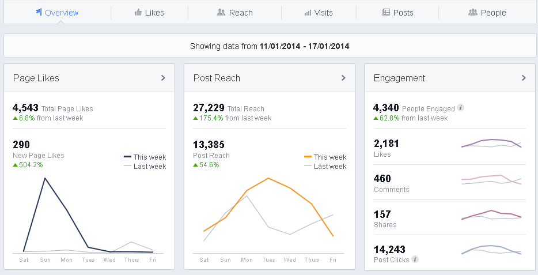Click the Shares sparkline chart
The height and width of the screenshot is (275, 538).
pyautogui.click(x=491, y=215)
